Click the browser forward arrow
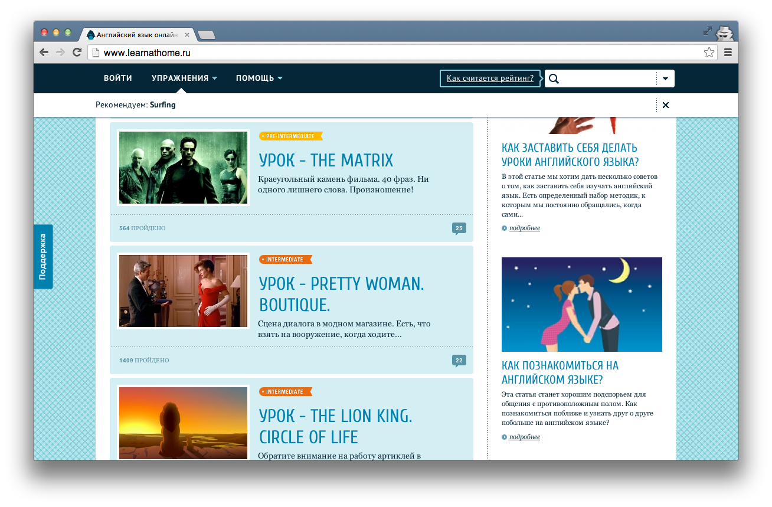Image resolution: width=772 pixels, height=507 pixels. pos(60,53)
